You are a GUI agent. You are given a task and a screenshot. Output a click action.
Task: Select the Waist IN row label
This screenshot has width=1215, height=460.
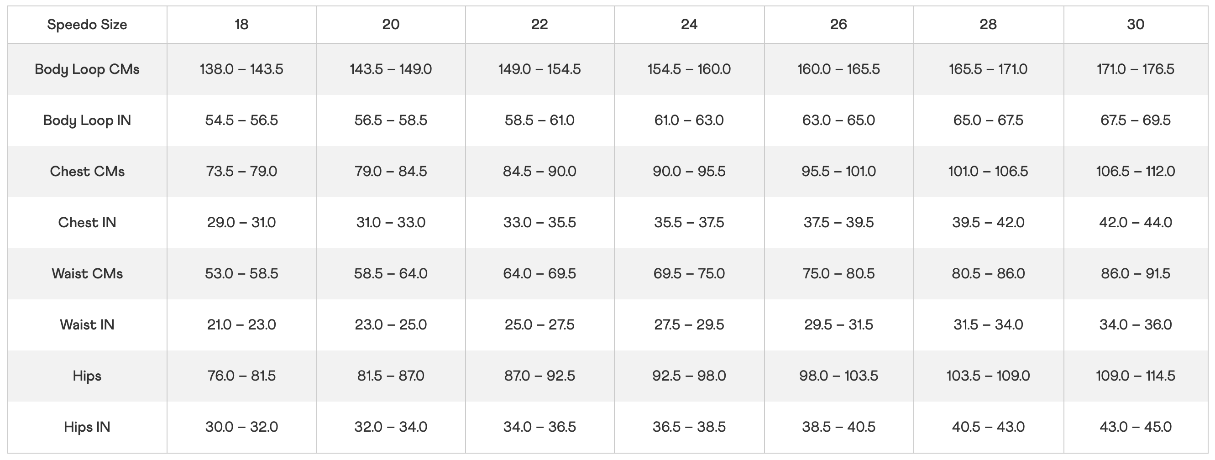[x=87, y=324]
